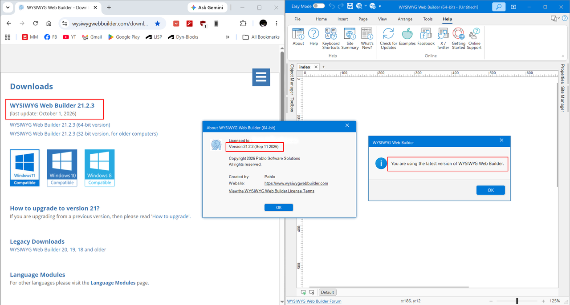
Task: Click the bookmark star in the address bar
Action: point(158,24)
